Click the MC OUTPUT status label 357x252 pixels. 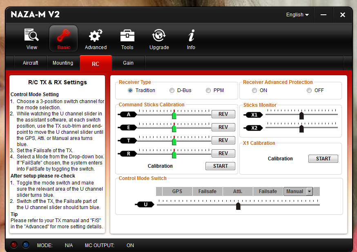click(100, 245)
